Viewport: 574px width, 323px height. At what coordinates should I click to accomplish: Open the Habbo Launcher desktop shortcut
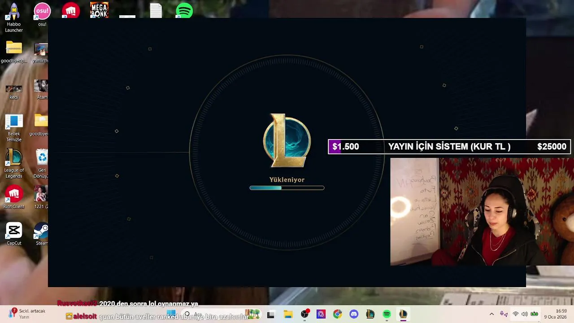point(14,17)
